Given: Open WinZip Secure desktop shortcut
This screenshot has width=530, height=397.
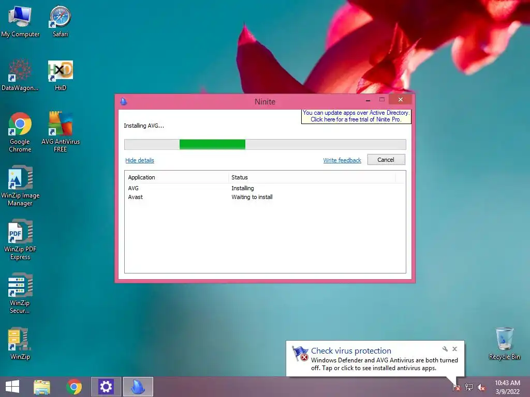Looking at the screenshot, I should pyautogui.click(x=20, y=293).
